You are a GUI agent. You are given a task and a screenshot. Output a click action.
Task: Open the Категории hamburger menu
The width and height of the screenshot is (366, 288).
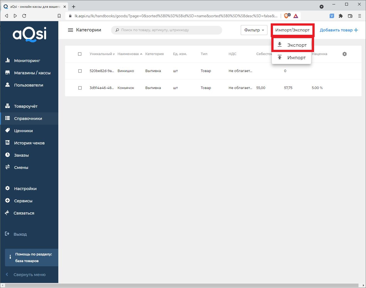(x=71, y=30)
